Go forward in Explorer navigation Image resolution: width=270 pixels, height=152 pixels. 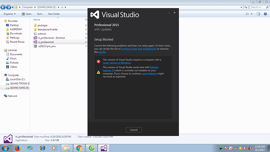(9, 7)
